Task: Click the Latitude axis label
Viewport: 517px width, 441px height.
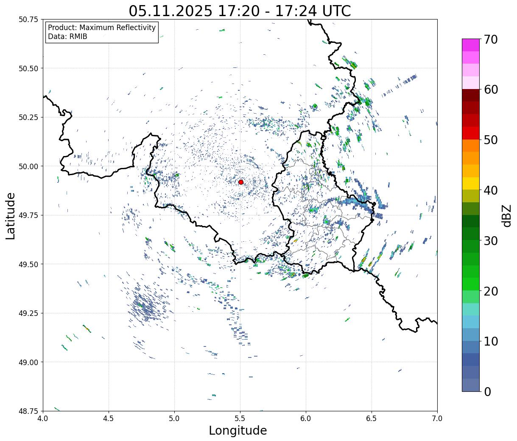Action: [11, 215]
